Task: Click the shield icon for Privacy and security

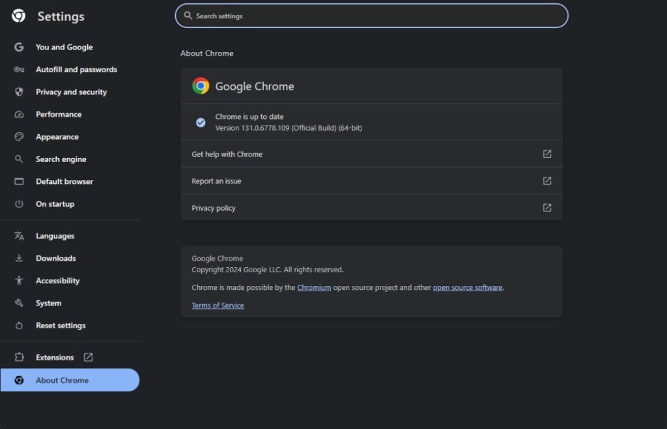Action: point(19,92)
